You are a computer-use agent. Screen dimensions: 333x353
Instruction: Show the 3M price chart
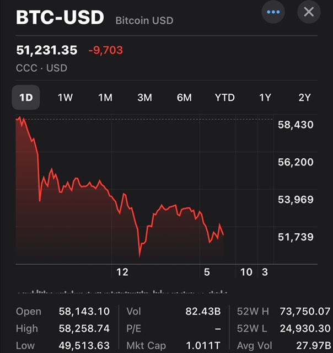(144, 98)
